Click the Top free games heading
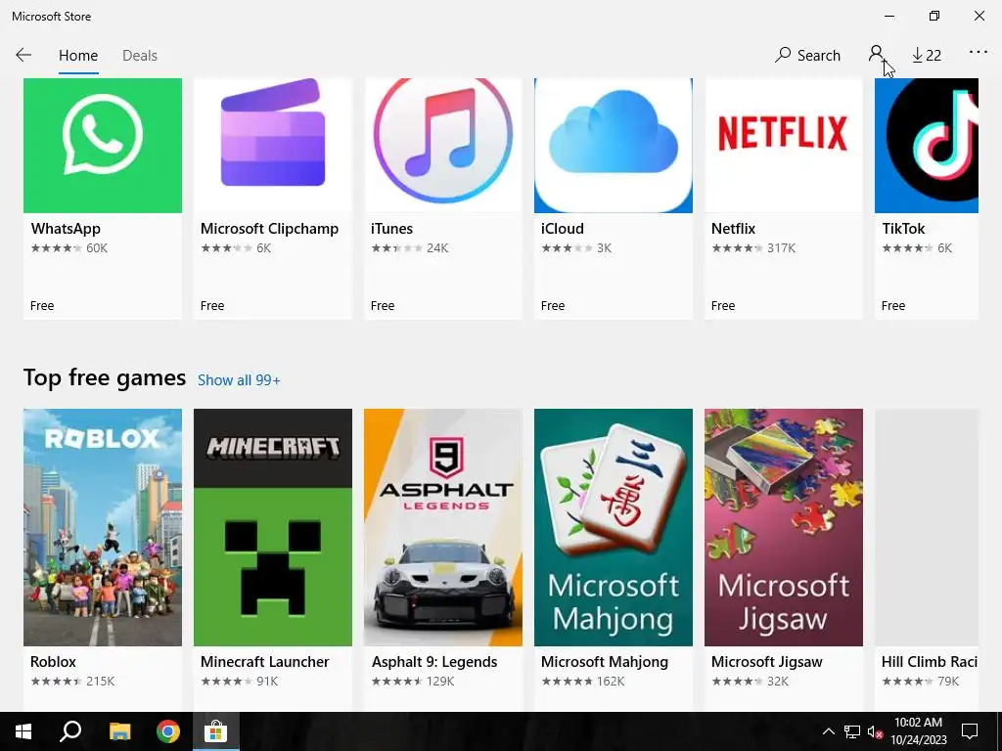 (x=104, y=378)
